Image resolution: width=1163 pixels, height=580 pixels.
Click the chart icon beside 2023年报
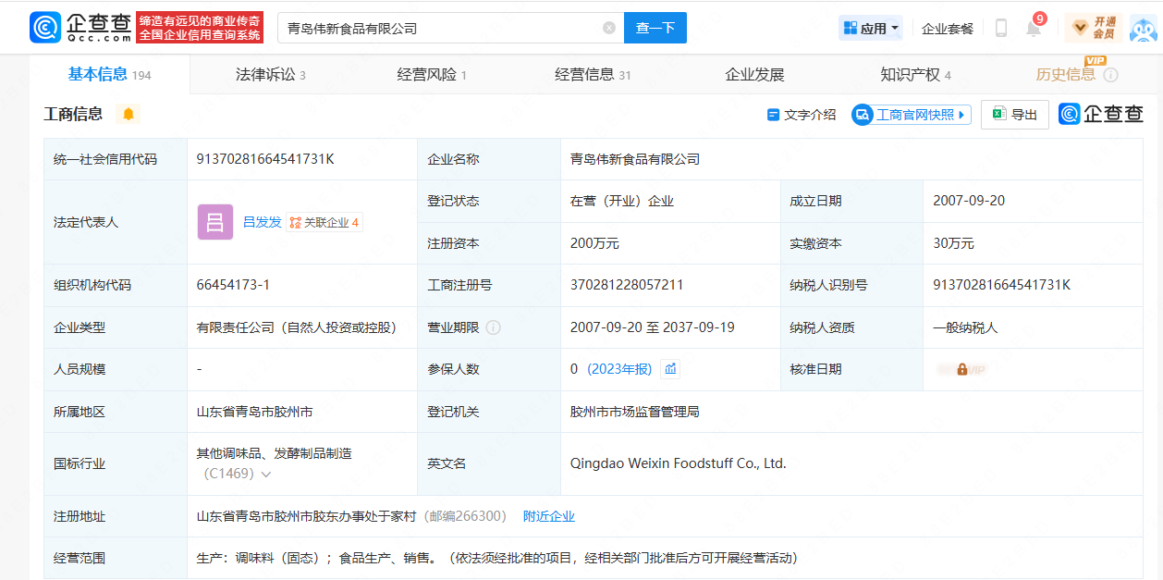click(670, 369)
